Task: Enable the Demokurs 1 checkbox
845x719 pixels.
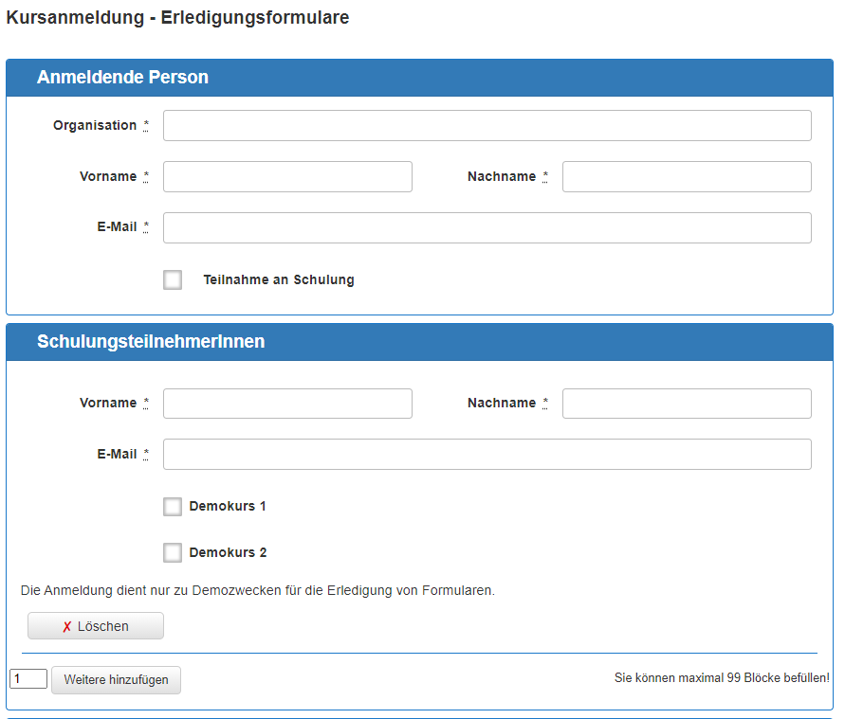Action: click(173, 507)
